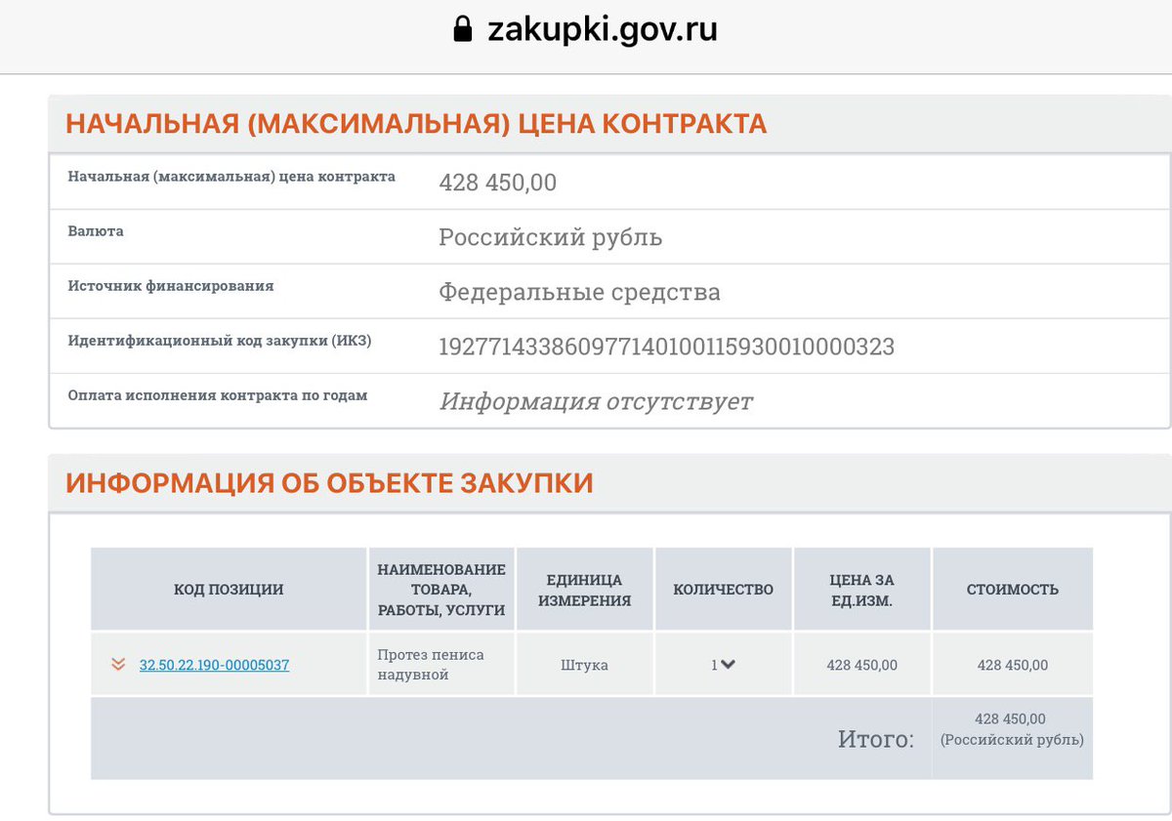Select the ИНФОРМАЦИЯ ОБ ОБЪЕКТЕ ЗАКУПКИ heading
The width and height of the screenshot is (1172, 821).
tap(329, 483)
